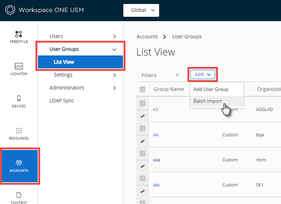
Task: Check the box for group abc
Action: pyautogui.click(x=143, y=179)
